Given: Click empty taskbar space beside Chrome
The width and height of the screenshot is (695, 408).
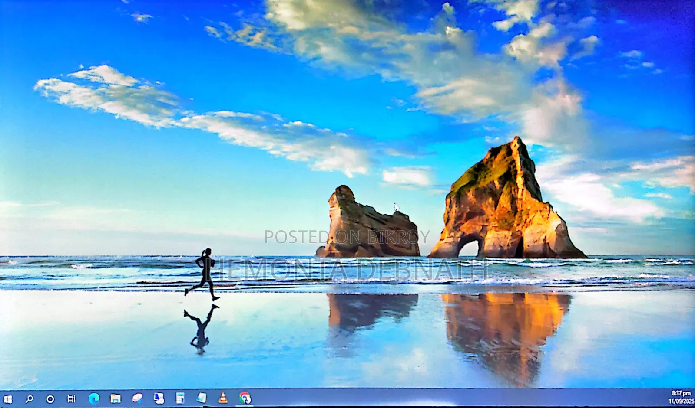Looking at the screenshot, I should 434,397.
